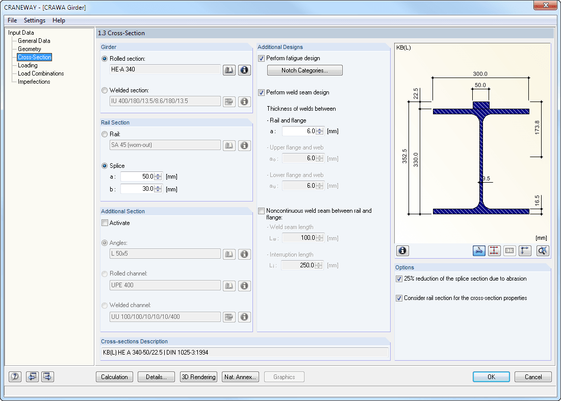Click Input Data root tree node
561x401 pixels.
coord(21,33)
